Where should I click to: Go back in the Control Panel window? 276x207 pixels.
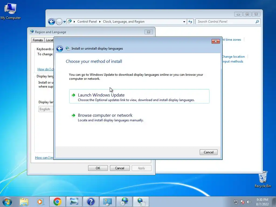(x=51, y=22)
